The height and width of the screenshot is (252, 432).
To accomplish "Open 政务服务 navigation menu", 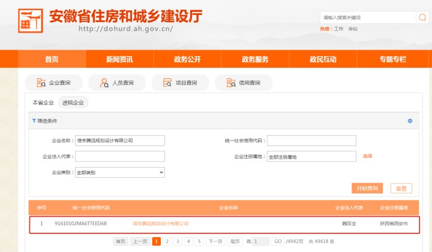I will [255, 59].
